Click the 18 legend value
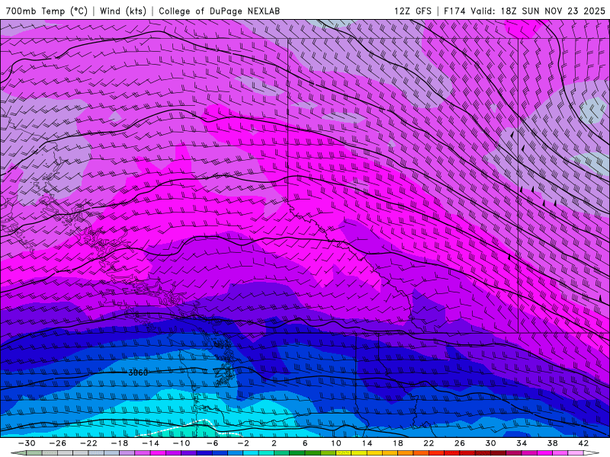610x457 pixels. (x=398, y=443)
